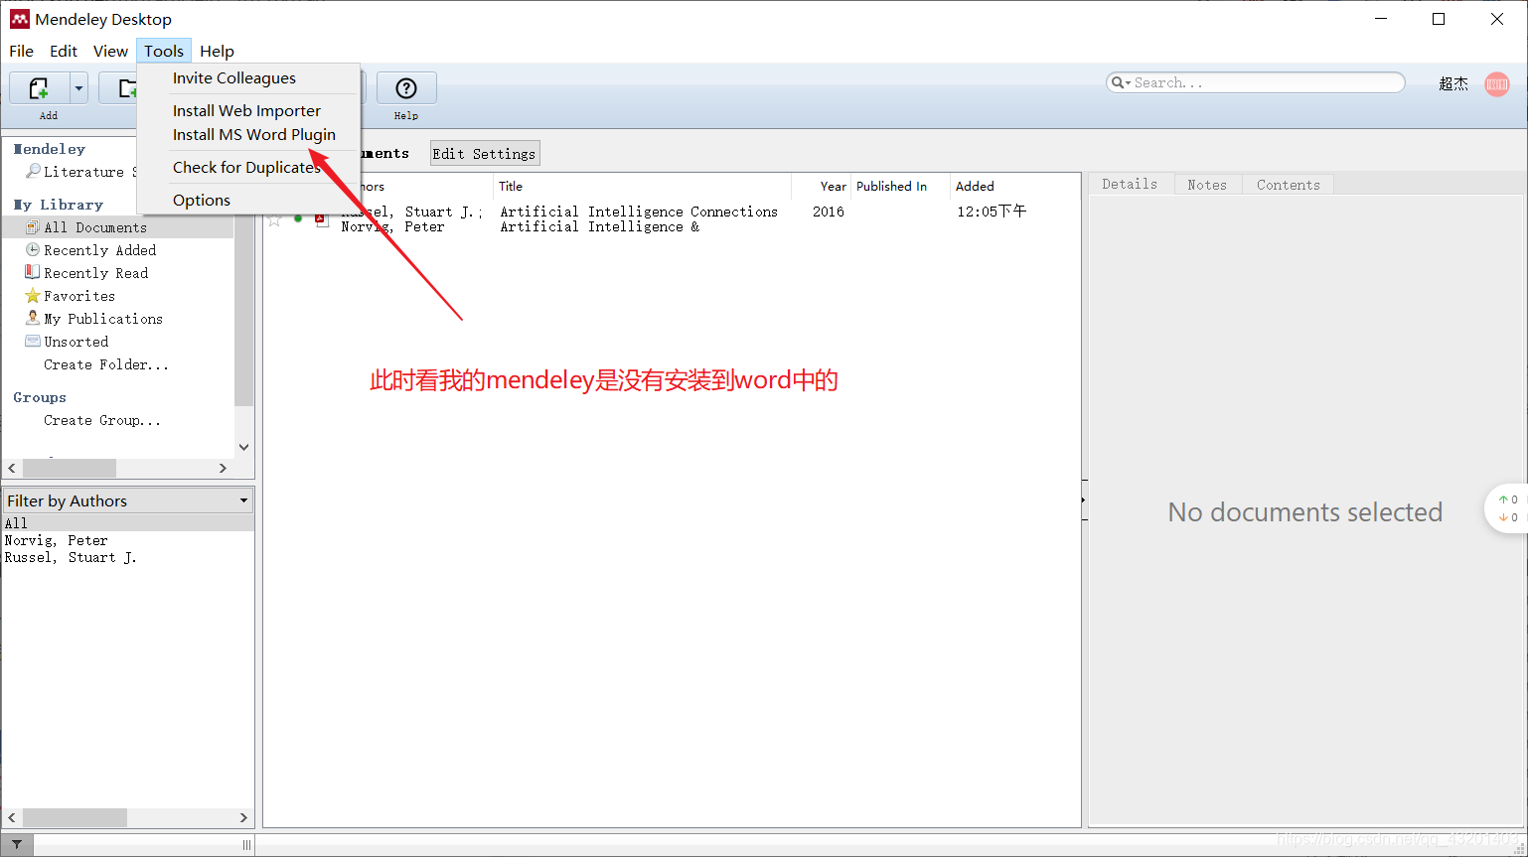Click the Literature Search magnifier icon
The image size is (1528, 857).
pos(33,171)
